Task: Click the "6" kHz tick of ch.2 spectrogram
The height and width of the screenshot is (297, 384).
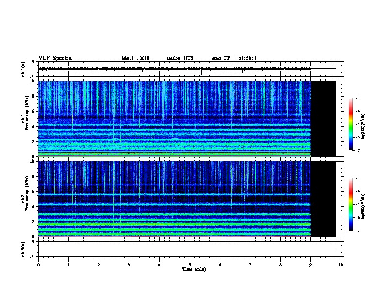Action: pos(33,192)
